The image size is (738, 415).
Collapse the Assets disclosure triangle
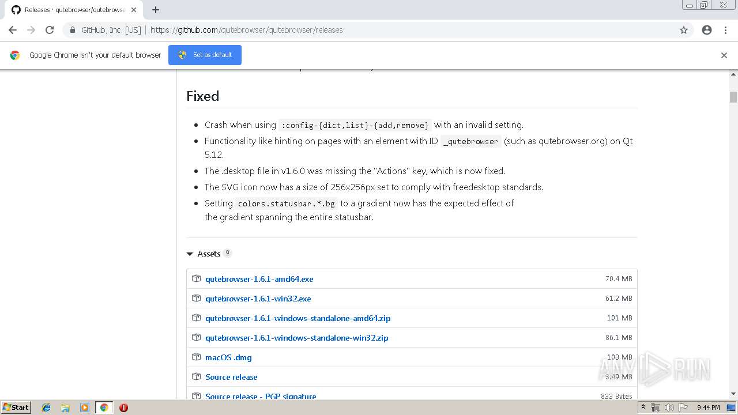pos(190,254)
